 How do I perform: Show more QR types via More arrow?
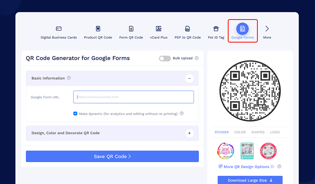267,29
